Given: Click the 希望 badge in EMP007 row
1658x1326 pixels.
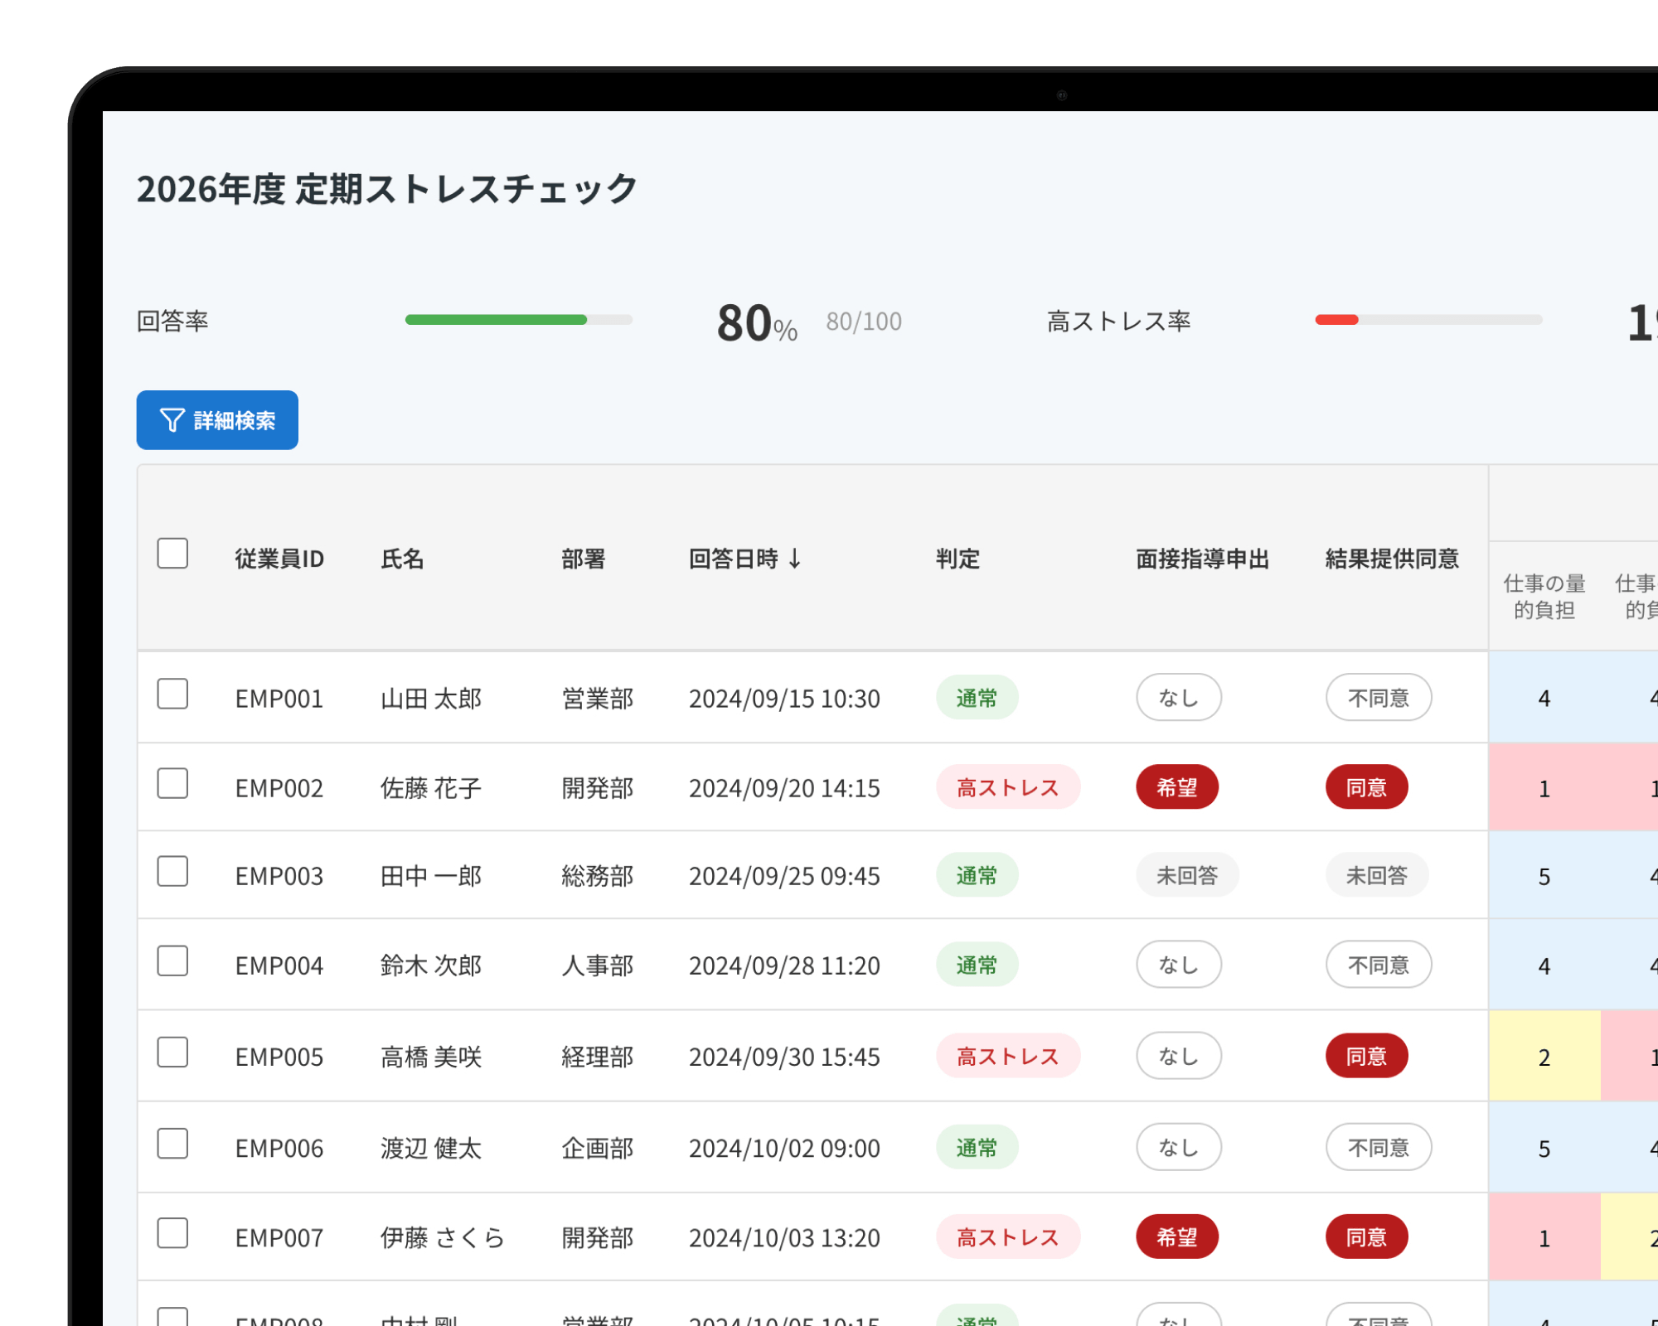Looking at the screenshot, I should (x=1177, y=1236).
